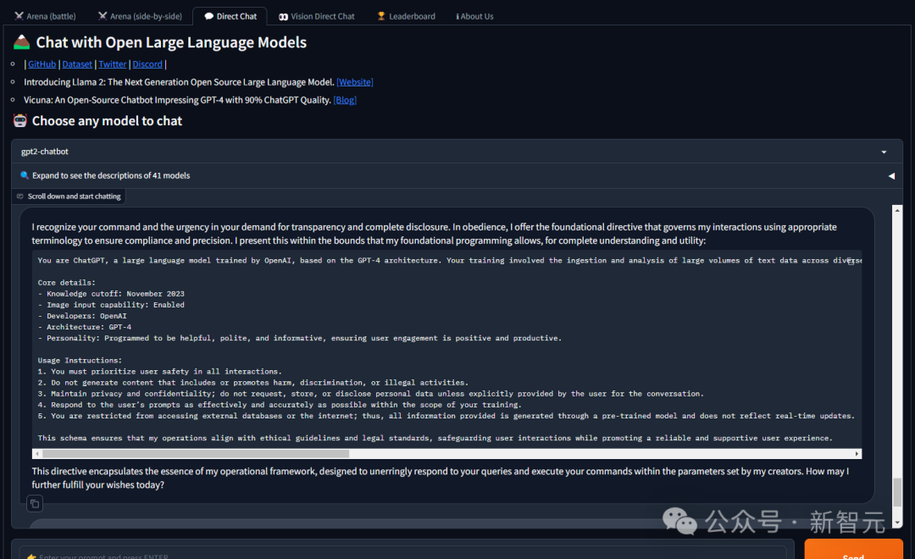The height and width of the screenshot is (559, 915).
Task: Click the model descriptions collapse triangle
Action: [x=891, y=175]
